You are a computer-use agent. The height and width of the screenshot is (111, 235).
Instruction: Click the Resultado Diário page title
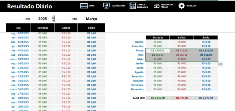click(29, 6)
